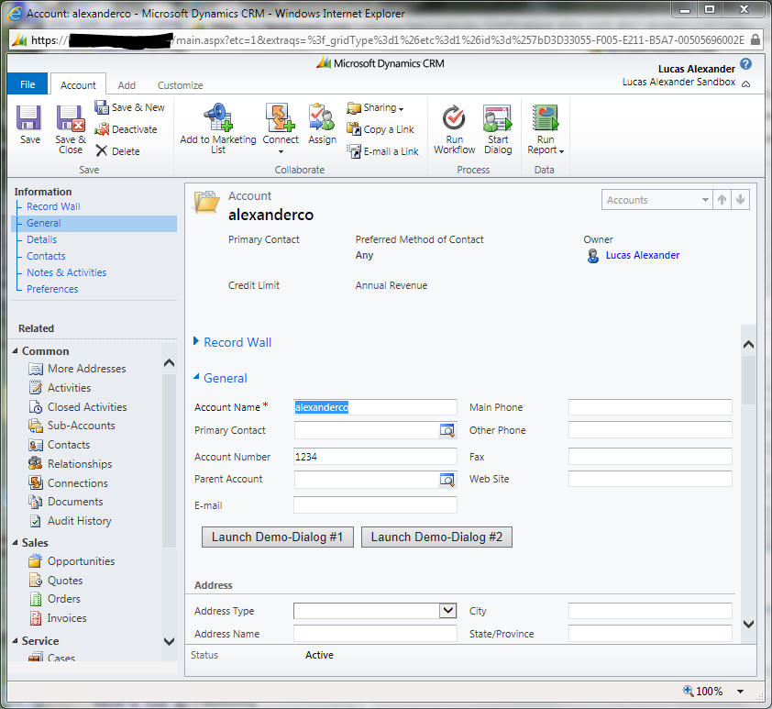The height and width of the screenshot is (709, 772).
Task: Click the Connect ribbon icon
Action: click(x=281, y=117)
